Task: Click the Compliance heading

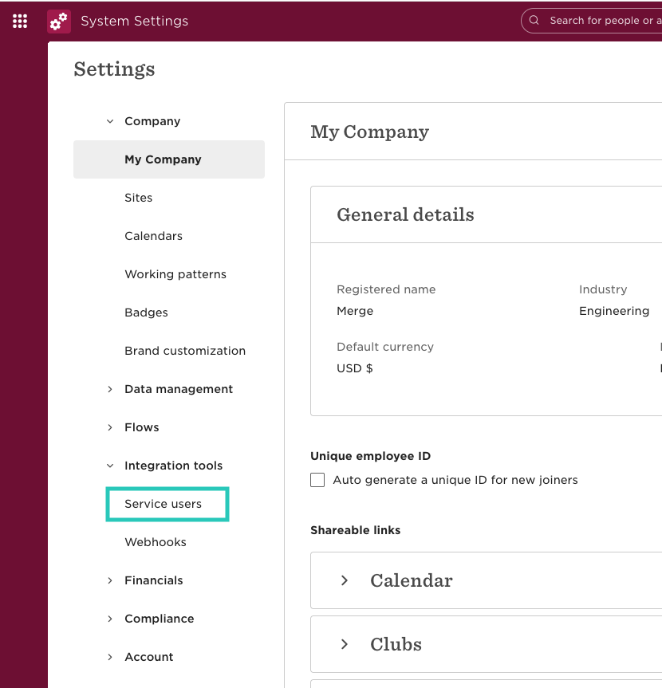Action: (x=160, y=619)
